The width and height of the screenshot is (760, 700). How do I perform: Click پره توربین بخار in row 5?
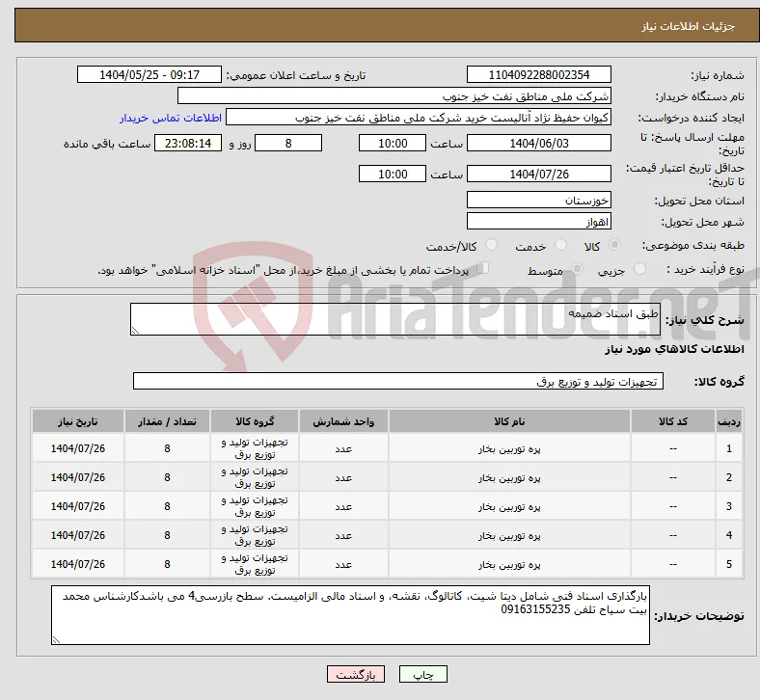pos(509,565)
